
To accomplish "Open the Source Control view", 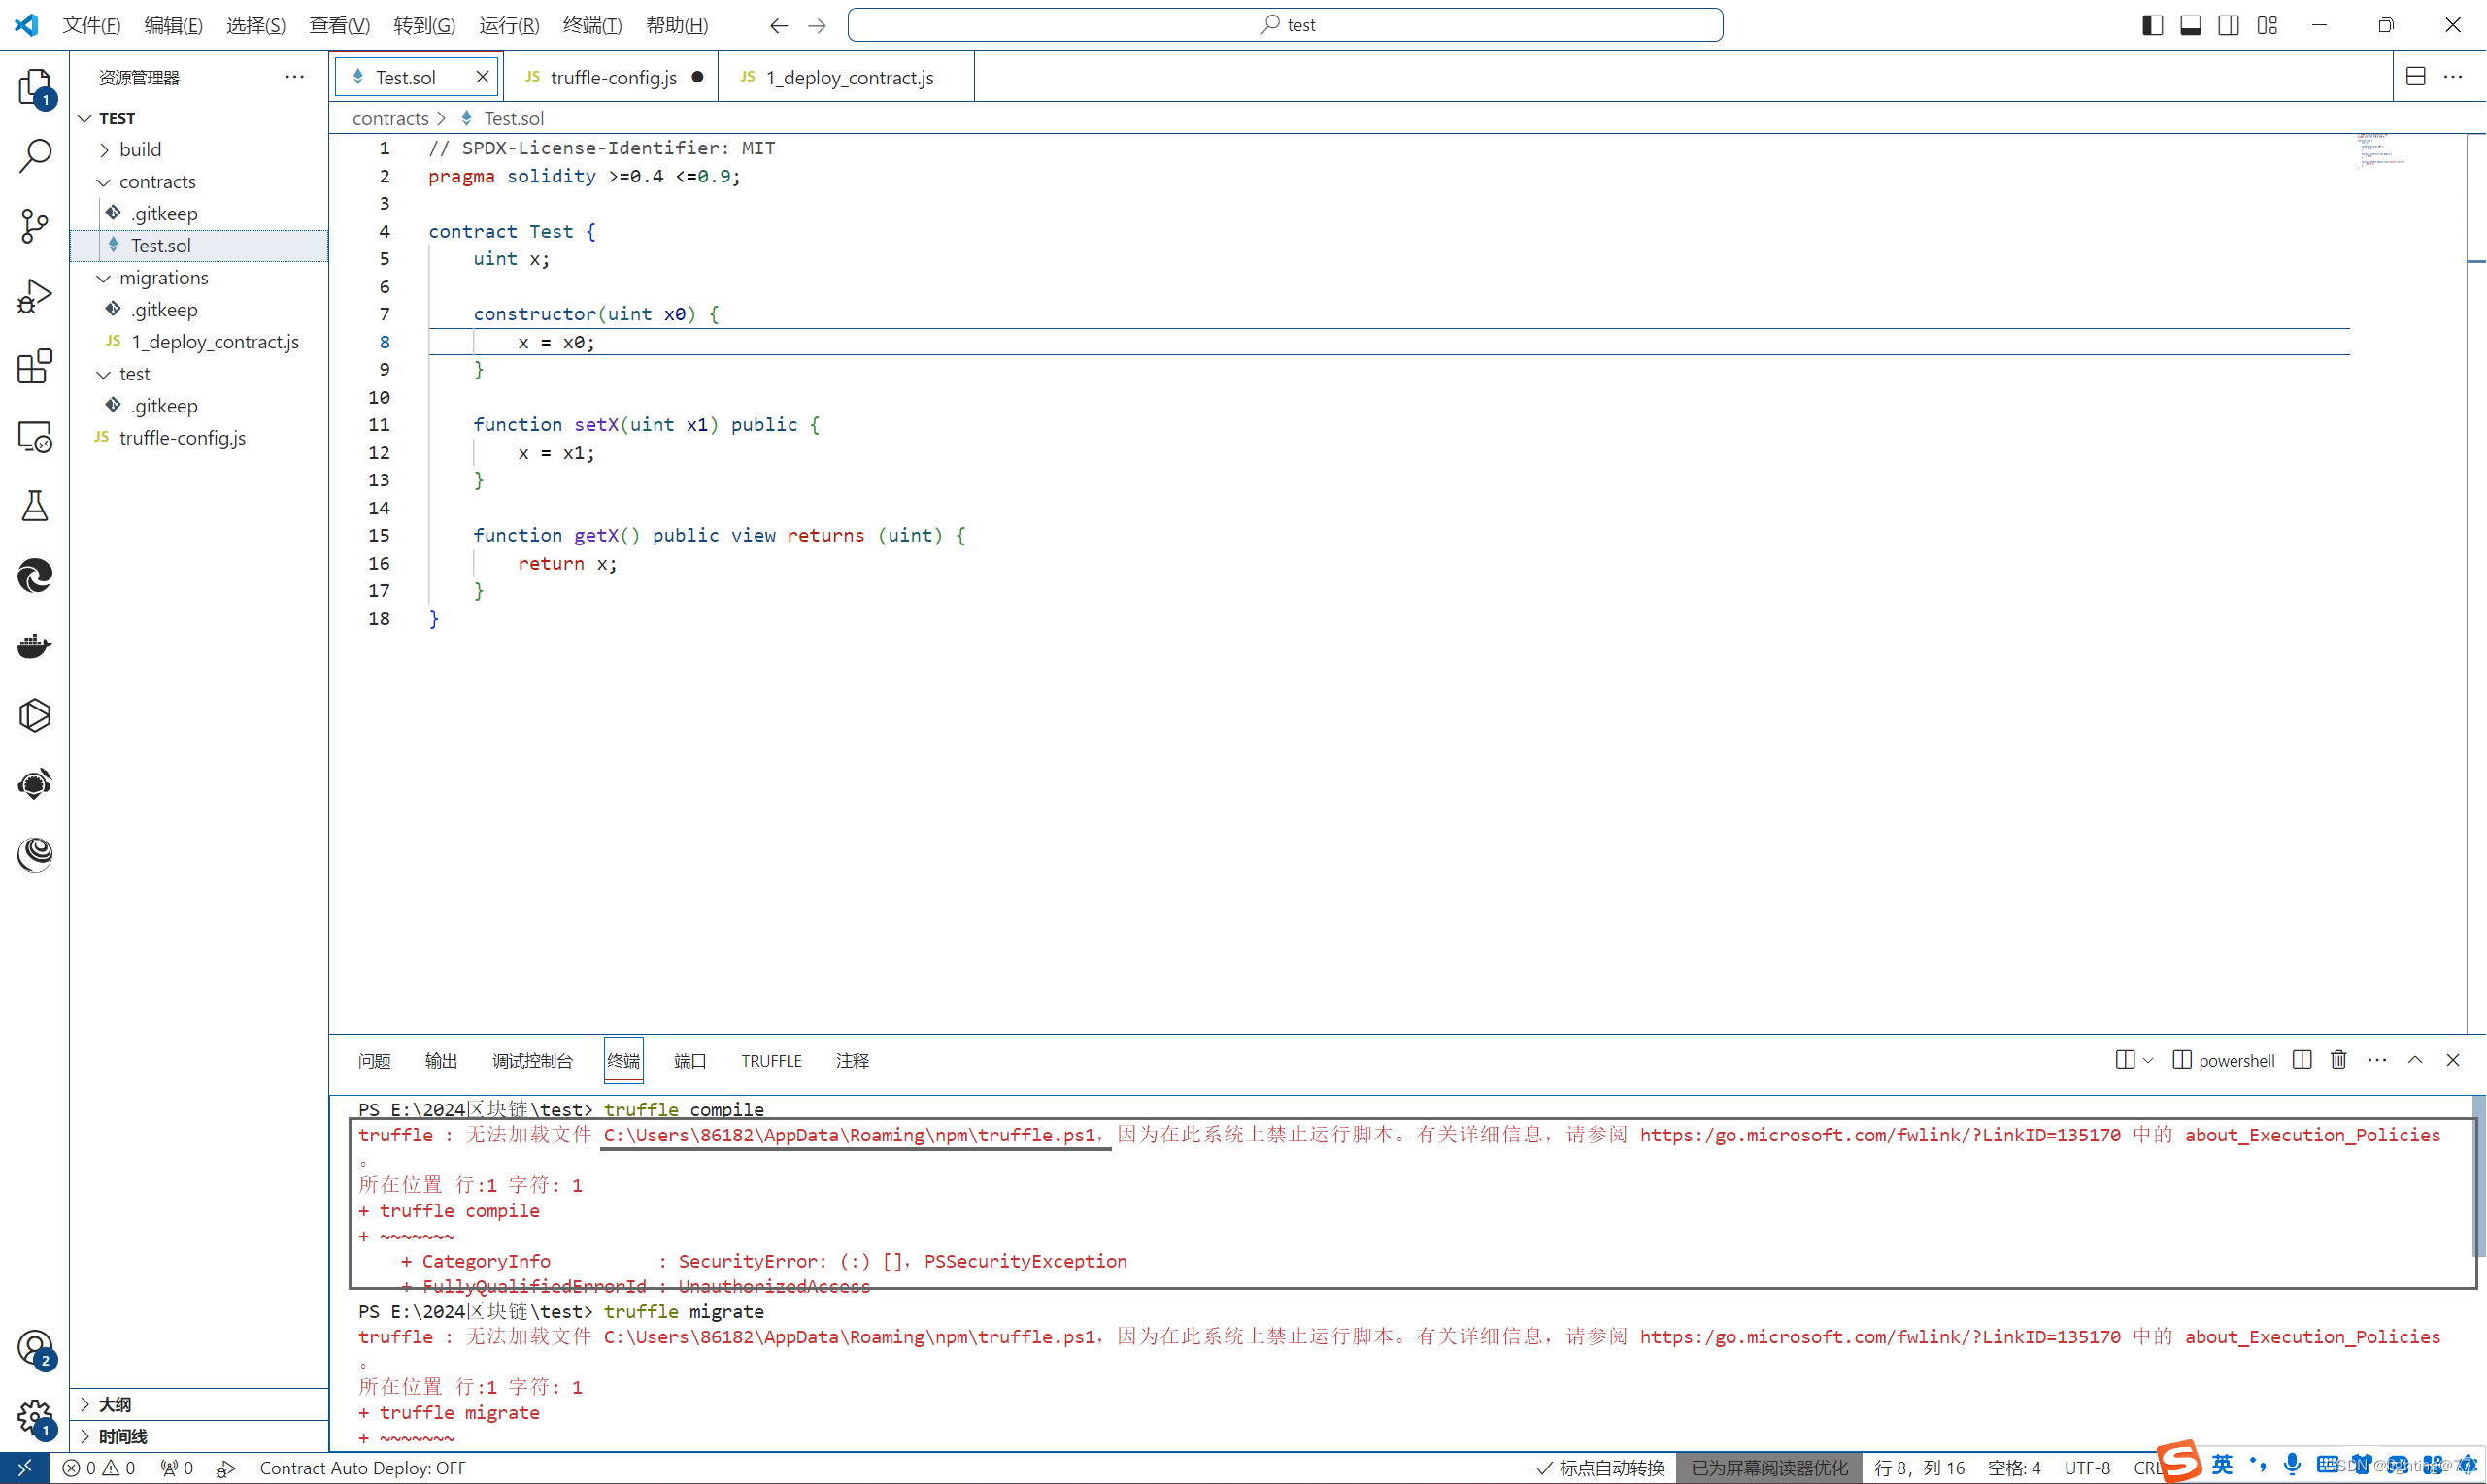I will click(34, 225).
